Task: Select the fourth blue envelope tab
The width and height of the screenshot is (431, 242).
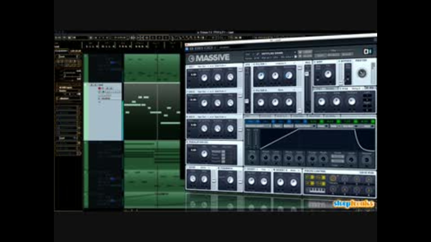Action: [299, 121]
